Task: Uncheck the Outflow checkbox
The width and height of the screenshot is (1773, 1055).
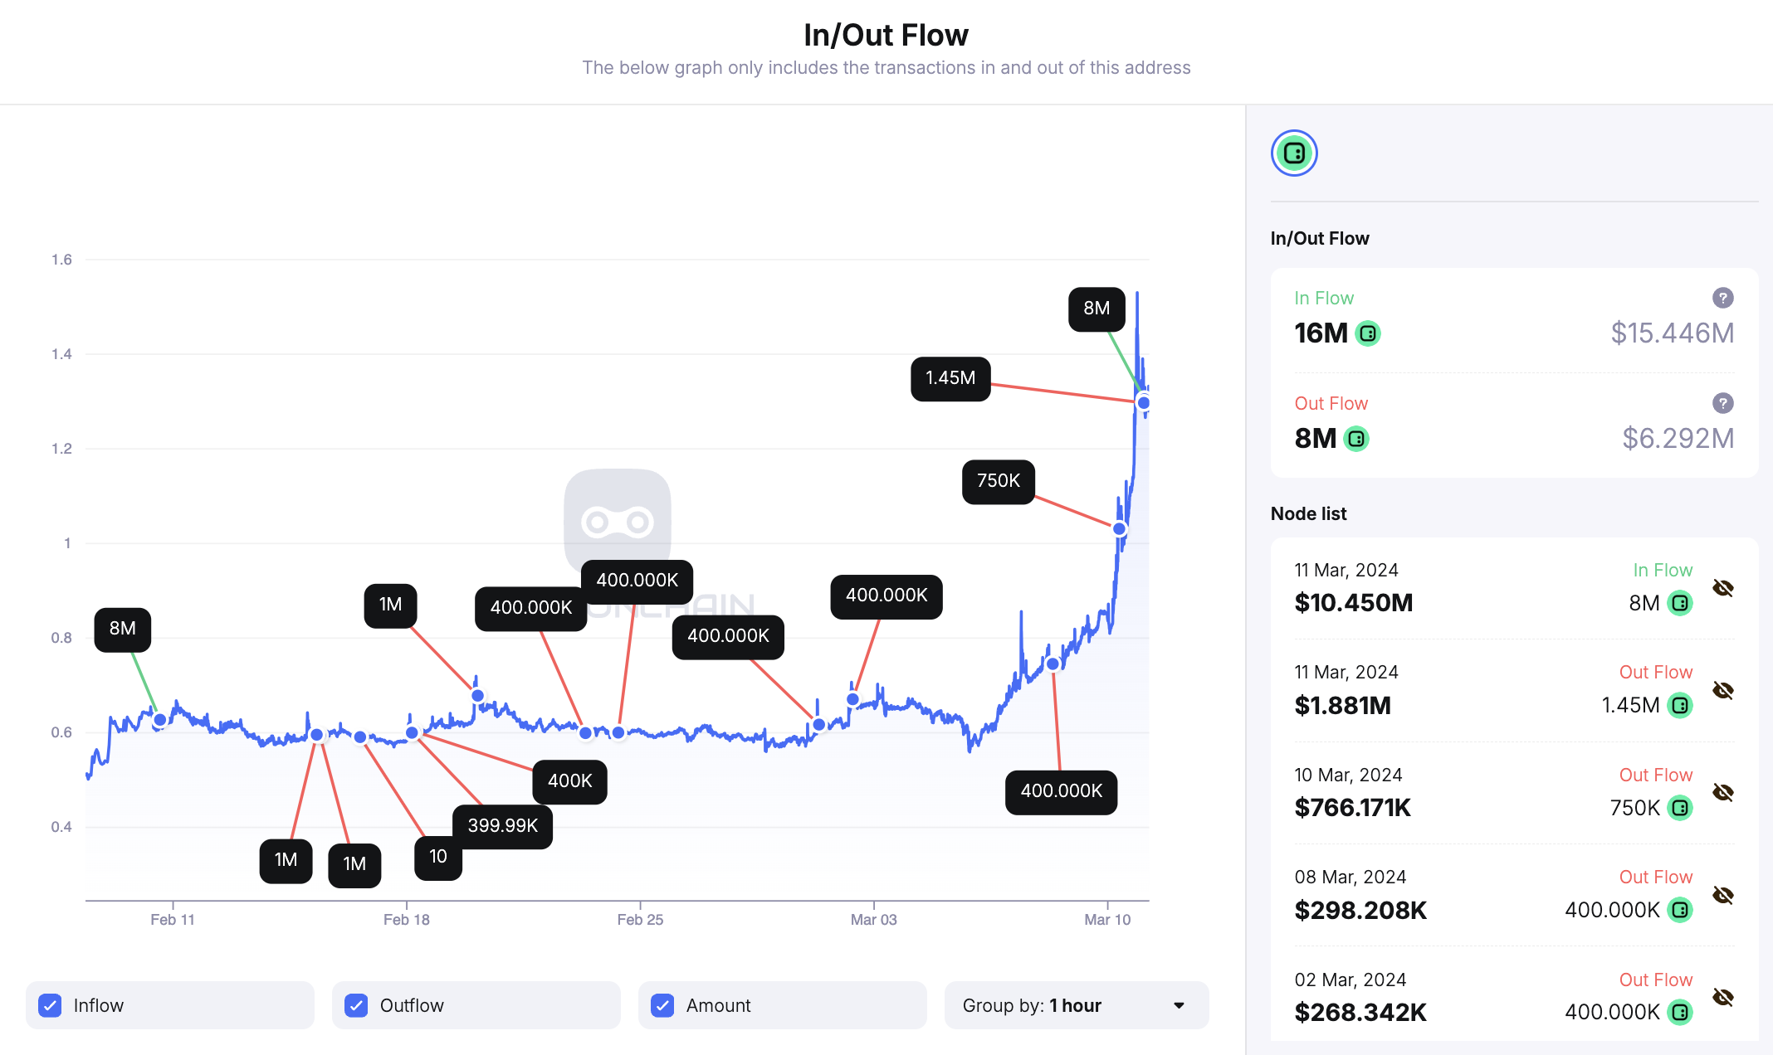Action: pos(357,1005)
